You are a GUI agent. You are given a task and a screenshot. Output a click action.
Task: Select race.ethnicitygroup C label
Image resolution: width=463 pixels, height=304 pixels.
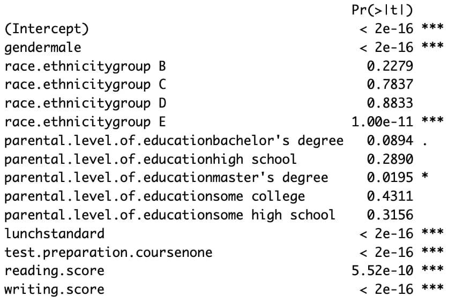pyautogui.click(x=85, y=85)
